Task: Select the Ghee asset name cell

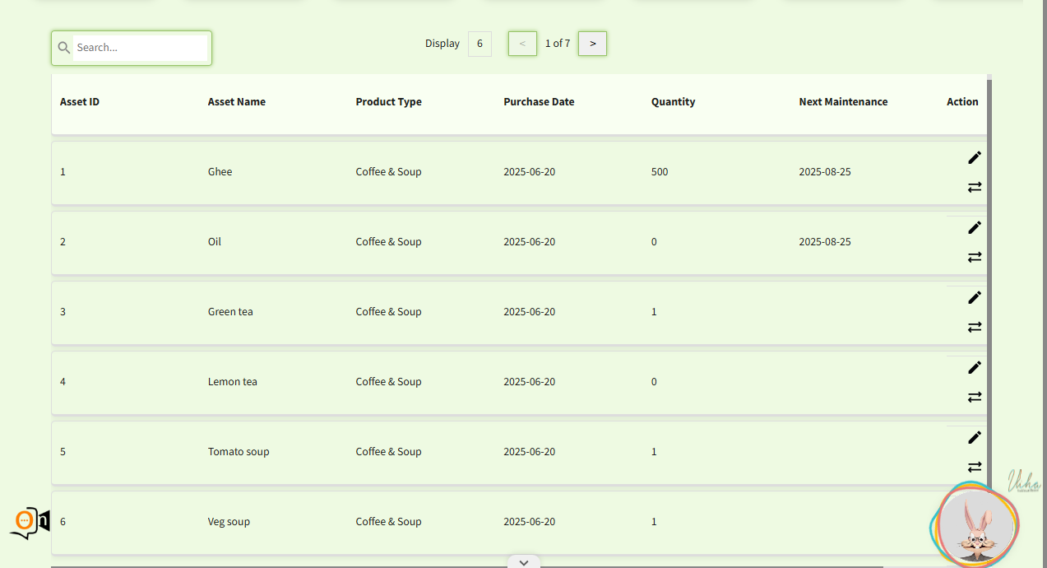Action: coord(220,172)
